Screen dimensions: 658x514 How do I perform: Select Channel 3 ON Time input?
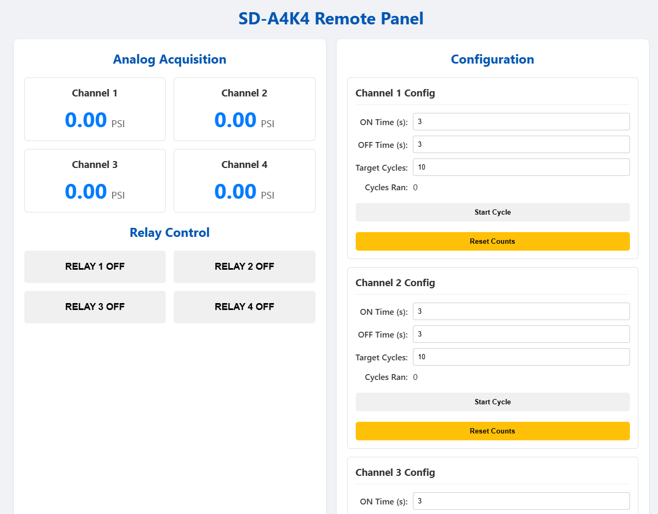click(x=521, y=501)
